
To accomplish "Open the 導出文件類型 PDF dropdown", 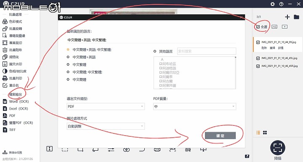I will click(x=106, y=107).
